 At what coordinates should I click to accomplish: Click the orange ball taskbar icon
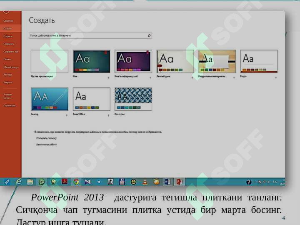pos(156,182)
